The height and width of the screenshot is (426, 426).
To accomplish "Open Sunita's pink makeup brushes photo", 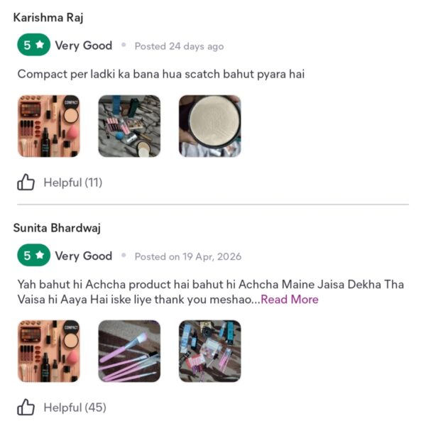I will pos(129,351).
